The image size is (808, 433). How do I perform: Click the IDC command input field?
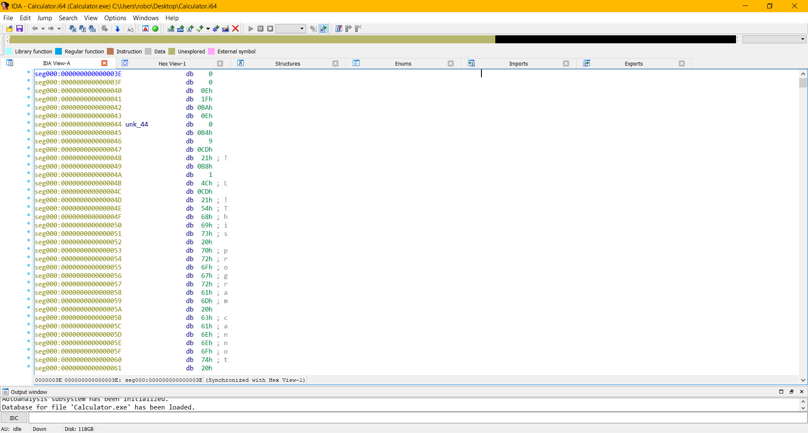(417, 418)
